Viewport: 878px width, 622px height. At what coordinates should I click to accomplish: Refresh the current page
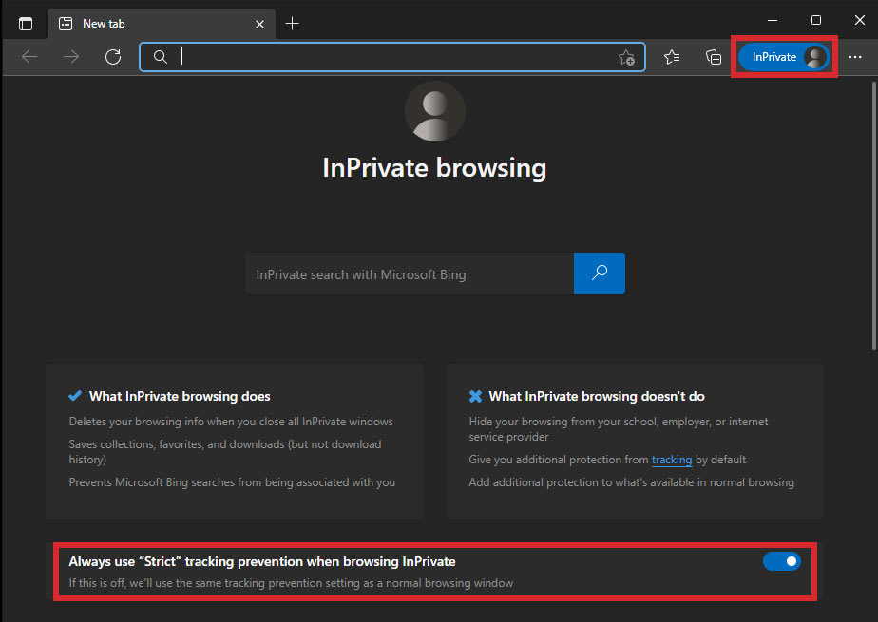[113, 56]
